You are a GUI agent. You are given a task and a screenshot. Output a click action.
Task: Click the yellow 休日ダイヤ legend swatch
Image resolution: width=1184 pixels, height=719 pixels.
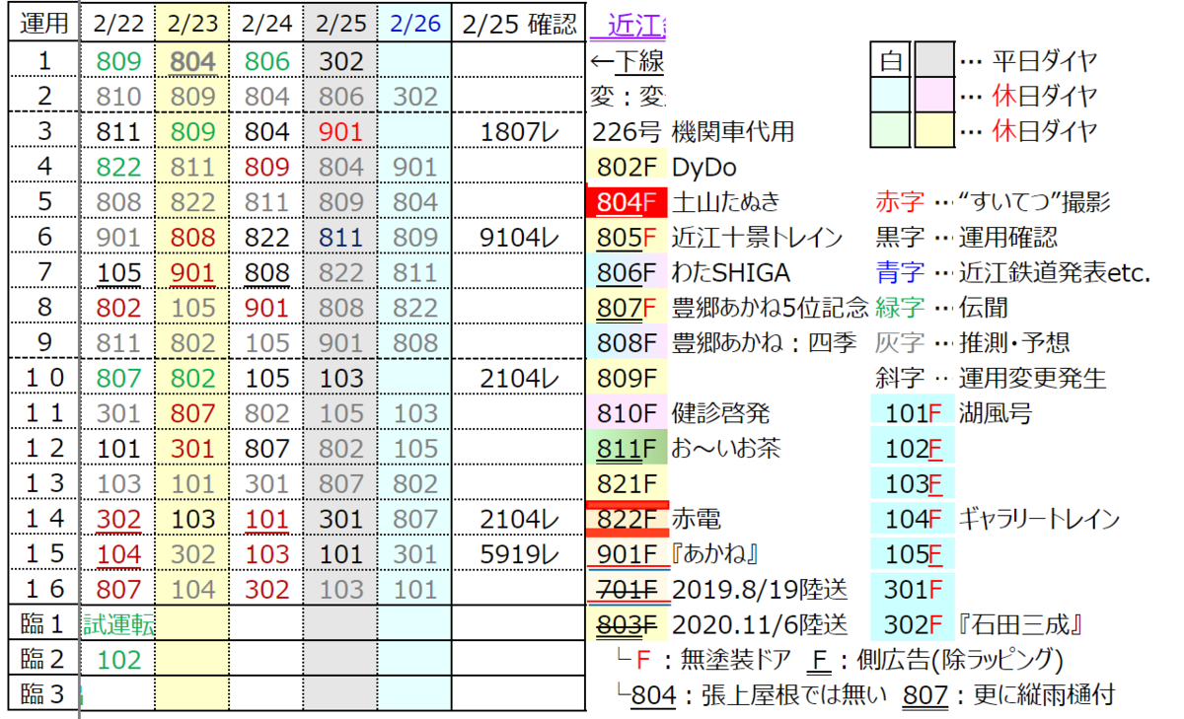click(x=933, y=131)
